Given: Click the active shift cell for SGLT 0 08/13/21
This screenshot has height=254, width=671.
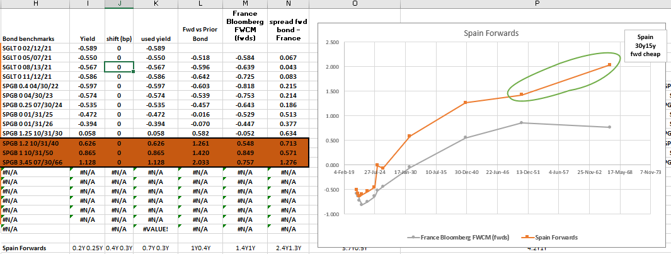Looking at the screenshot, I should tap(119, 66).
